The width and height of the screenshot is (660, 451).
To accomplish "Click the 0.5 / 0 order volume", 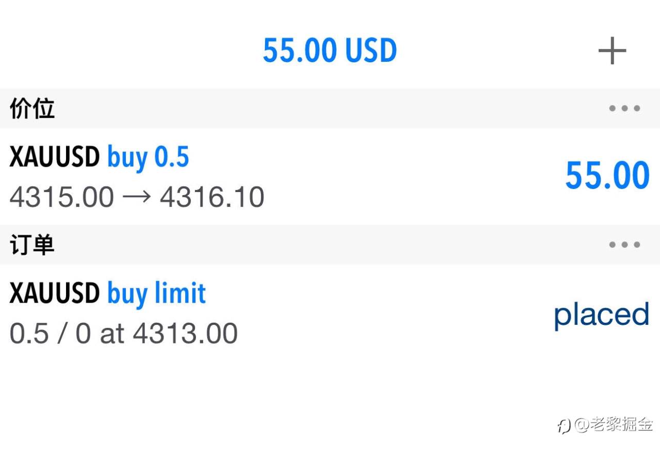I will (x=50, y=334).
